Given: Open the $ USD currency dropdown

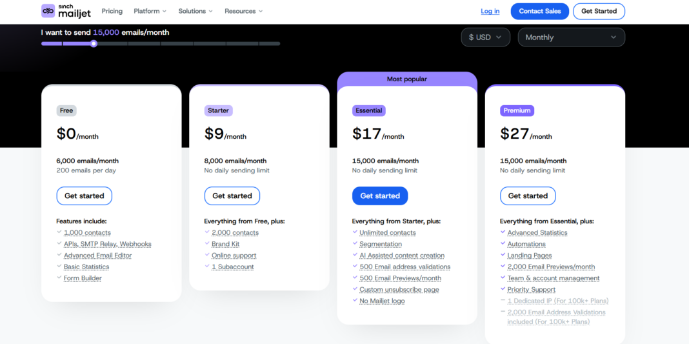Looking at the screenshot, I should (x=486, y=37).
